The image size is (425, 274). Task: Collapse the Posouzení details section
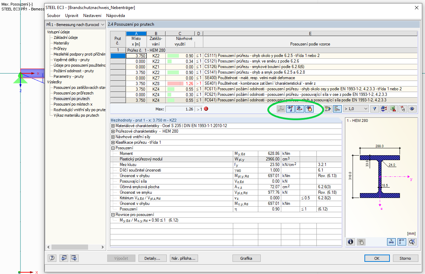(x=113, y=148)
